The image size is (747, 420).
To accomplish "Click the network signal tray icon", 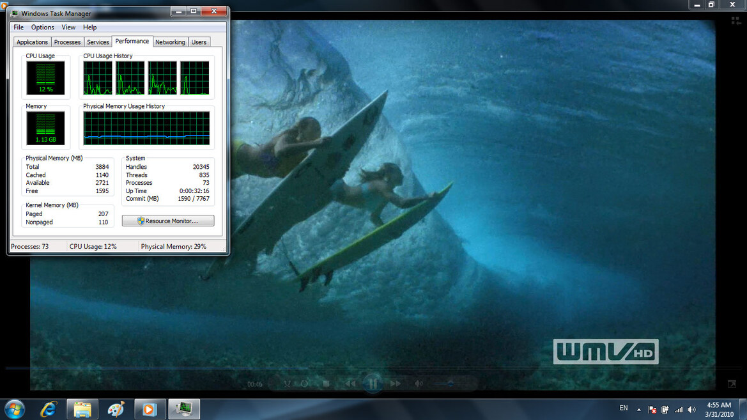I will click(679, 410).
